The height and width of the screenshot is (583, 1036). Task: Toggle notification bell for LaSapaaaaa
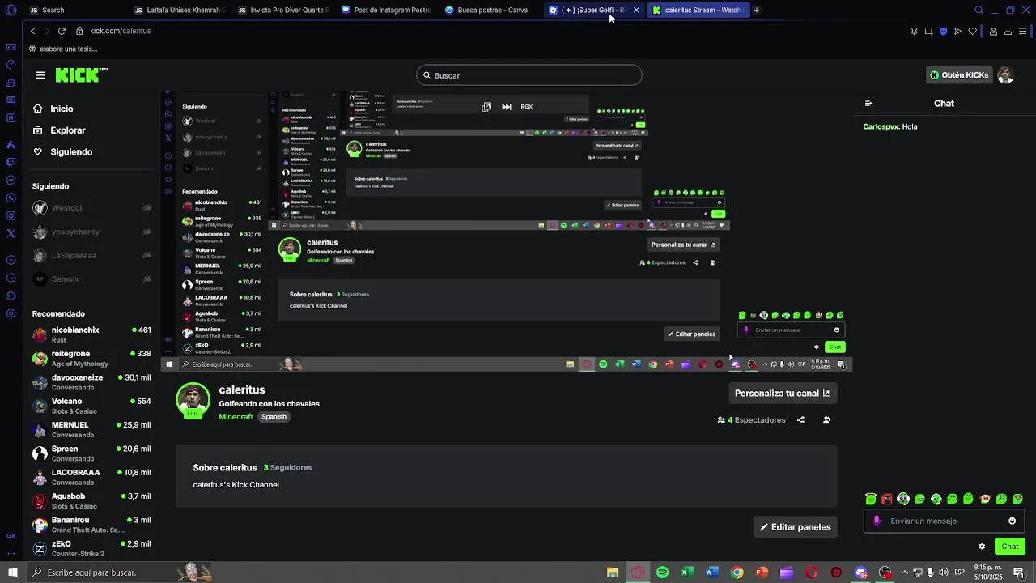click(146, 256)
